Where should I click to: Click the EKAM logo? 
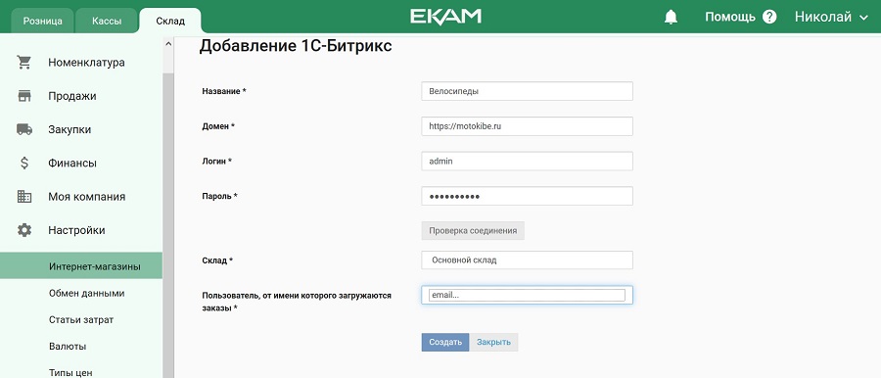coord(445,17)
